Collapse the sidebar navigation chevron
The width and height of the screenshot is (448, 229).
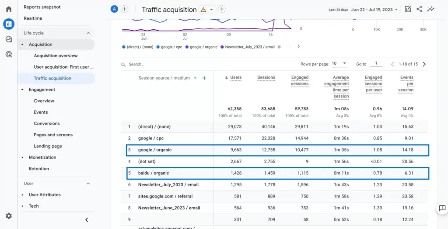tap(87, 219)
